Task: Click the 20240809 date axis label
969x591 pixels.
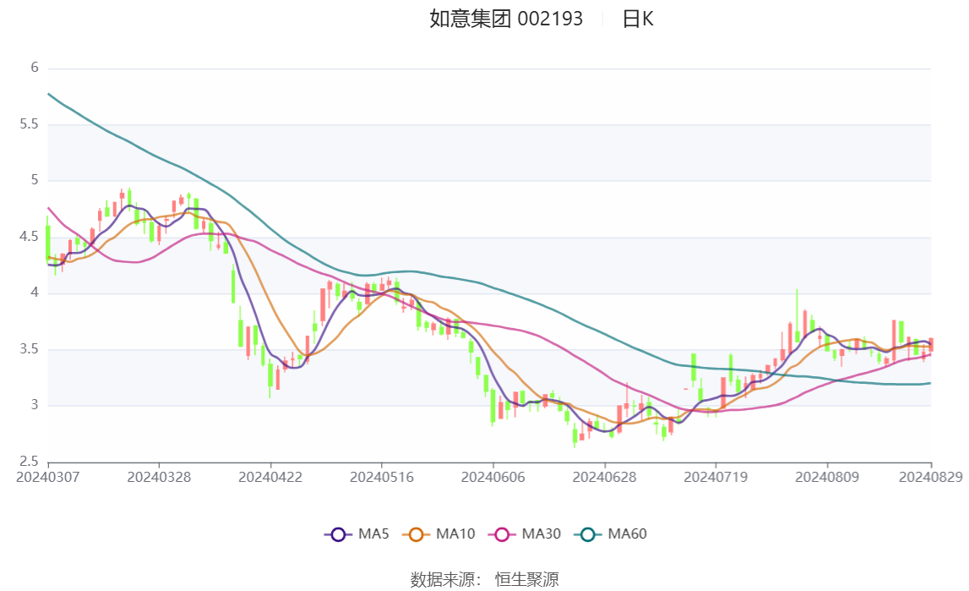Action: tap(827, 478)
